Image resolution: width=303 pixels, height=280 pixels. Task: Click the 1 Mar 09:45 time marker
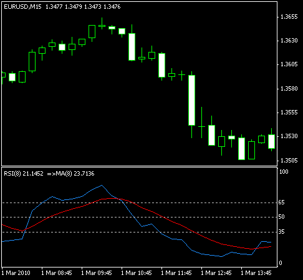tap(97, 273)
